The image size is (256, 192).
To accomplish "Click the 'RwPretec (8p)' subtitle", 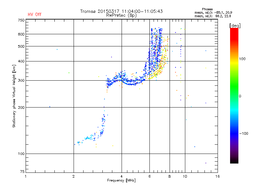I will point(121,15).
